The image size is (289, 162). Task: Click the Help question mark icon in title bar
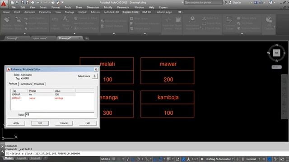click(x=270, y=2)
